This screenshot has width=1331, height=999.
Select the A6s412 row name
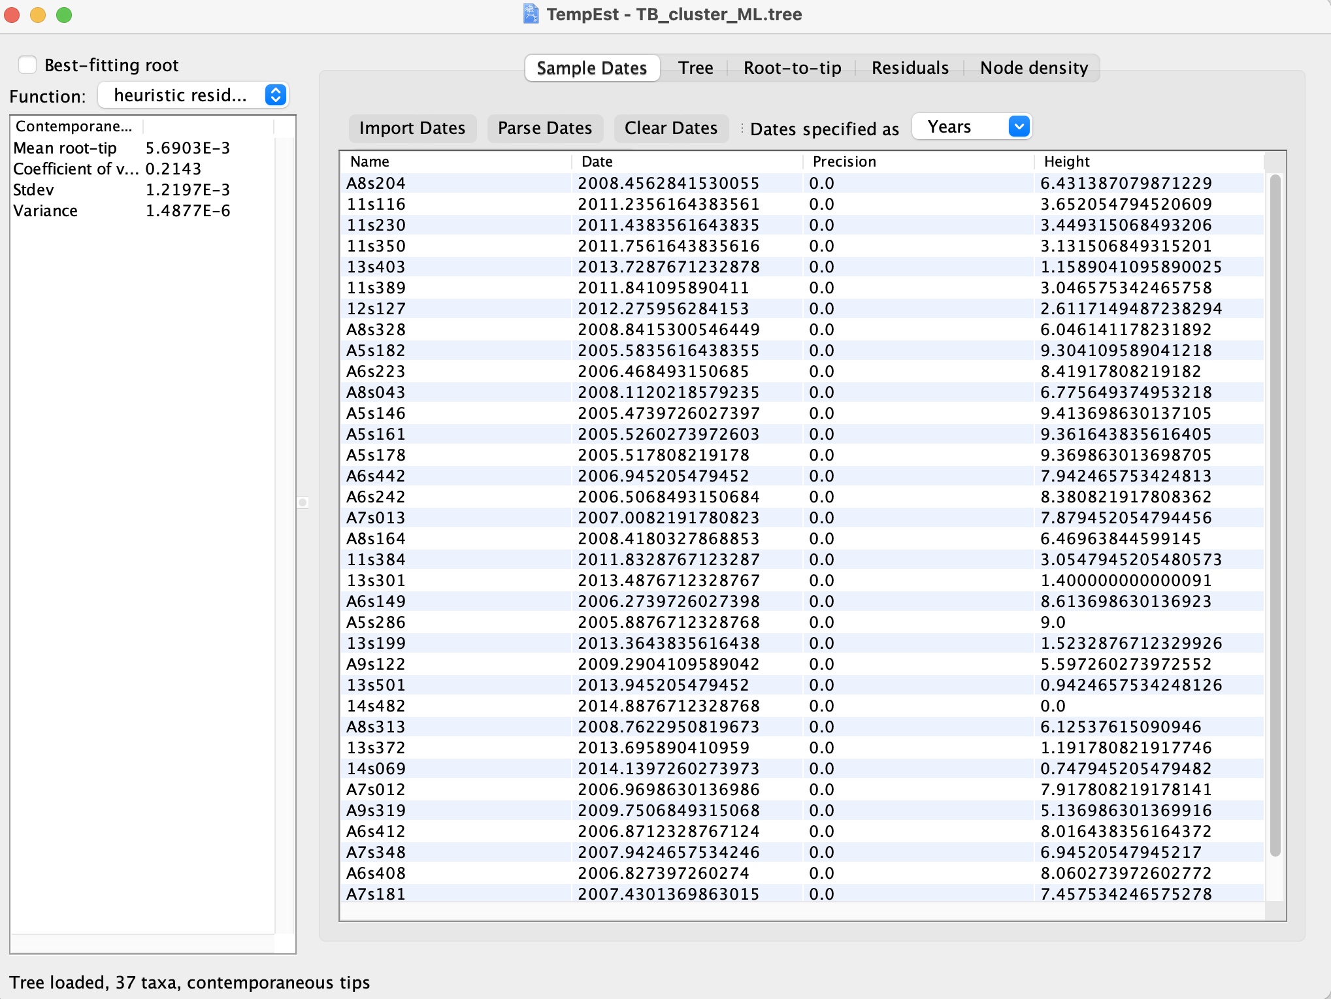376,831
